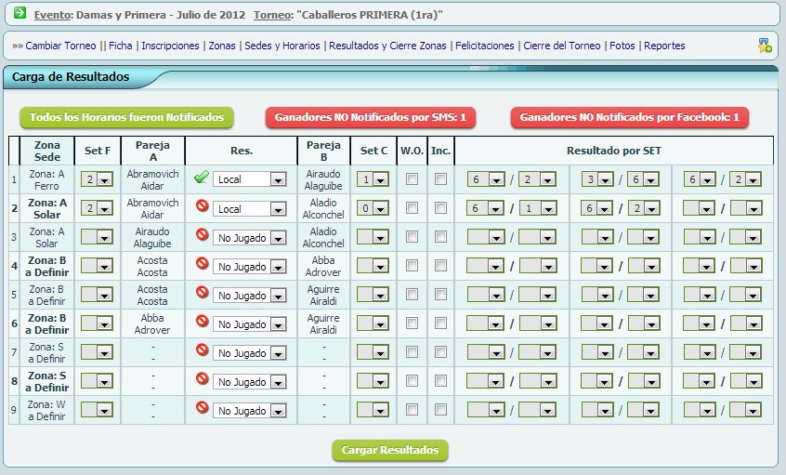This screenshot has width=786, height=475.
Task: Tick the Inc. checkbox for row 2
Action: 440,208
